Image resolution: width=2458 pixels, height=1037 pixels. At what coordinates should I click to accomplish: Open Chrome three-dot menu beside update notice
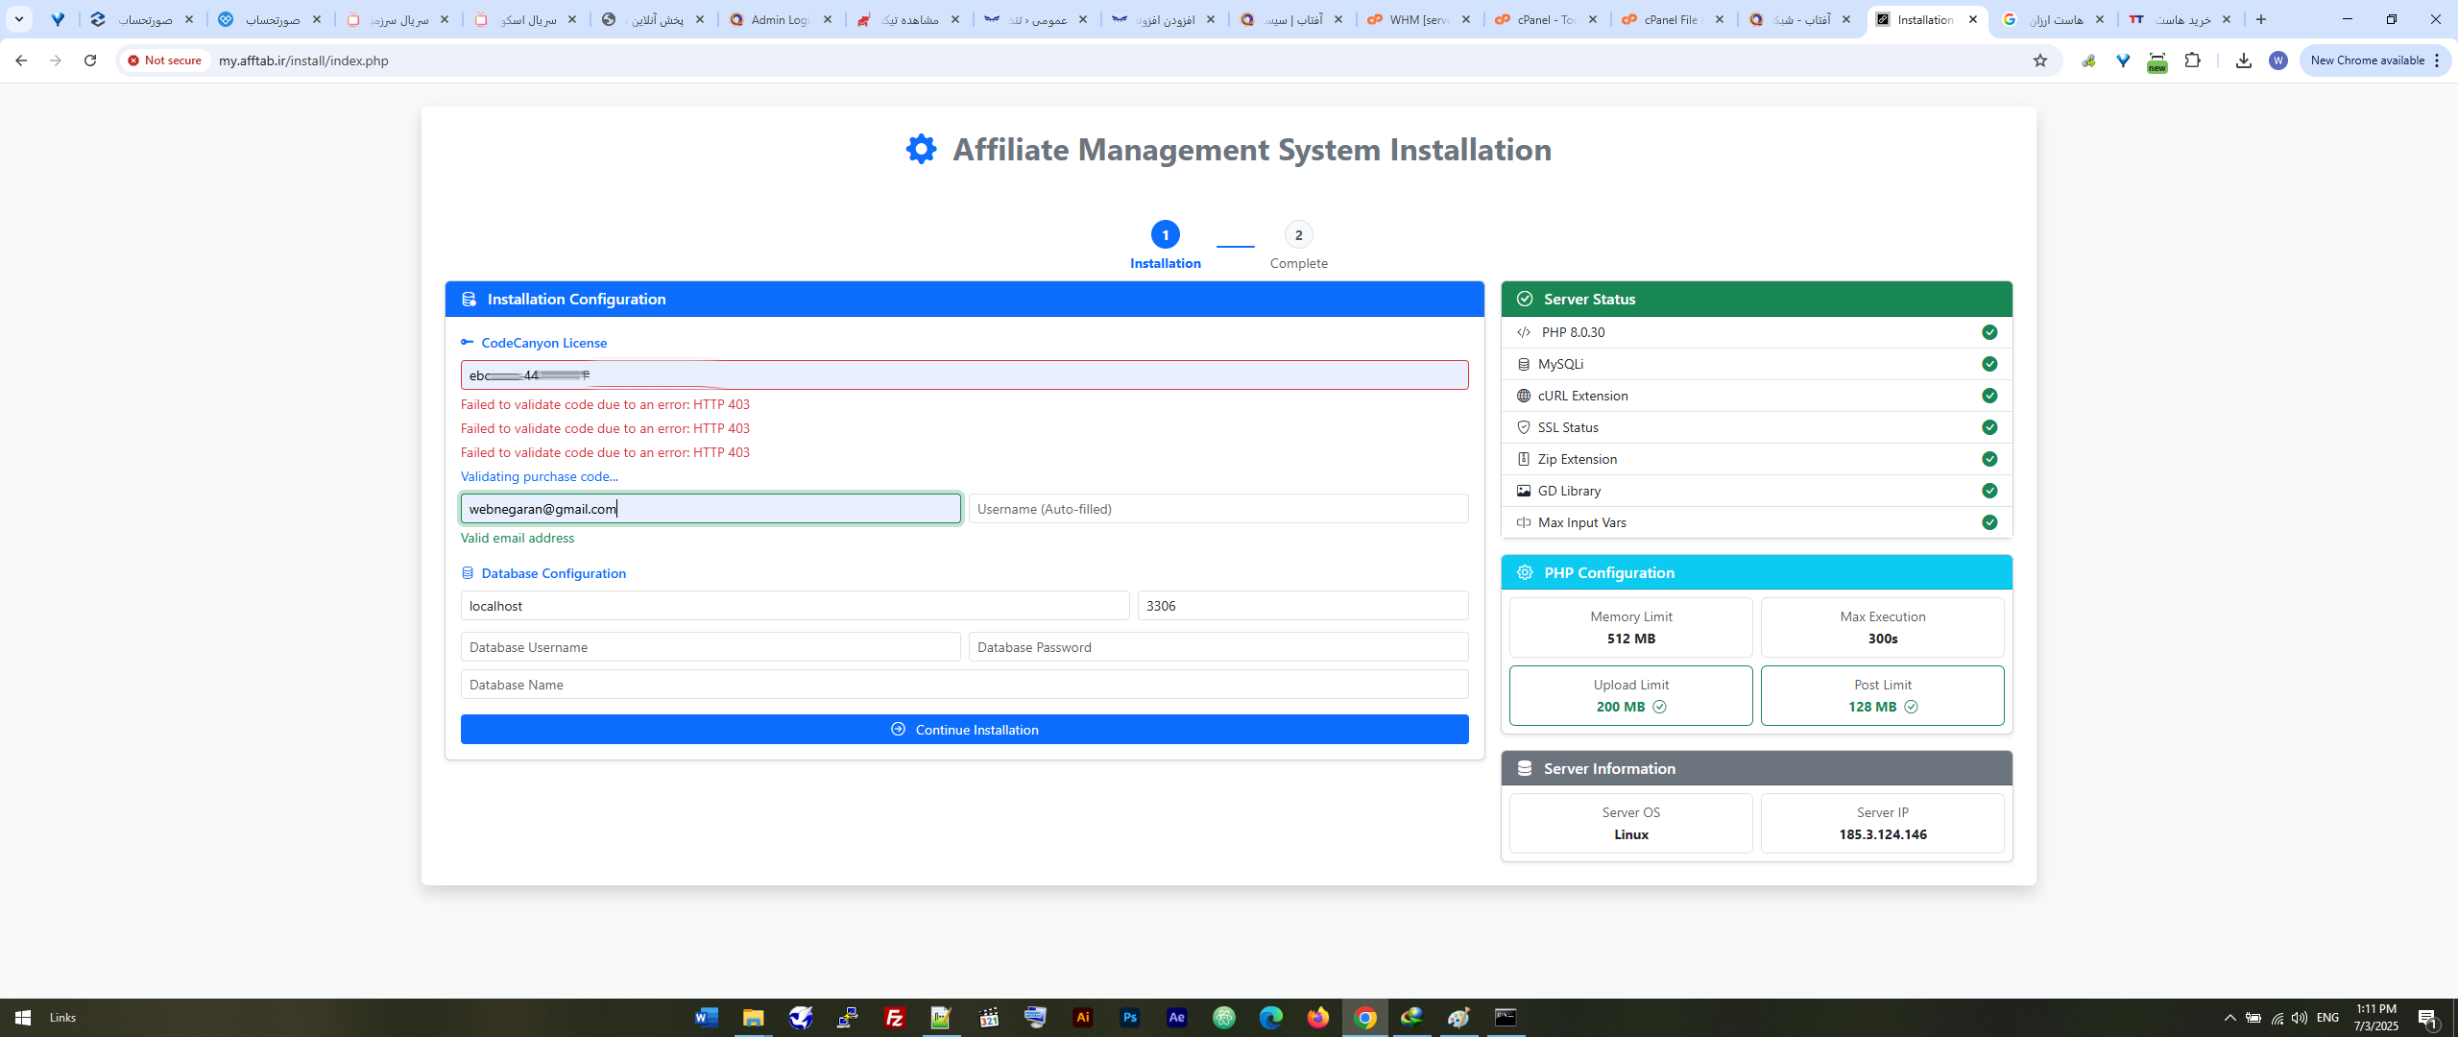(2437, 60)
